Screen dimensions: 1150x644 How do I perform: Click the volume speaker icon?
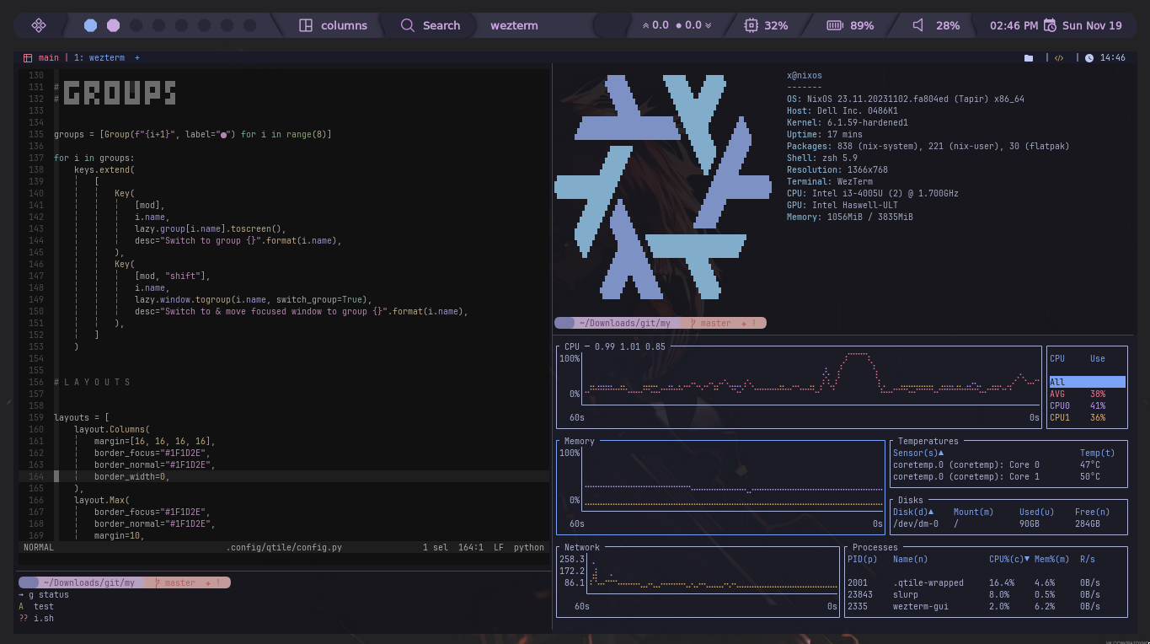click(x=918, y=25)
